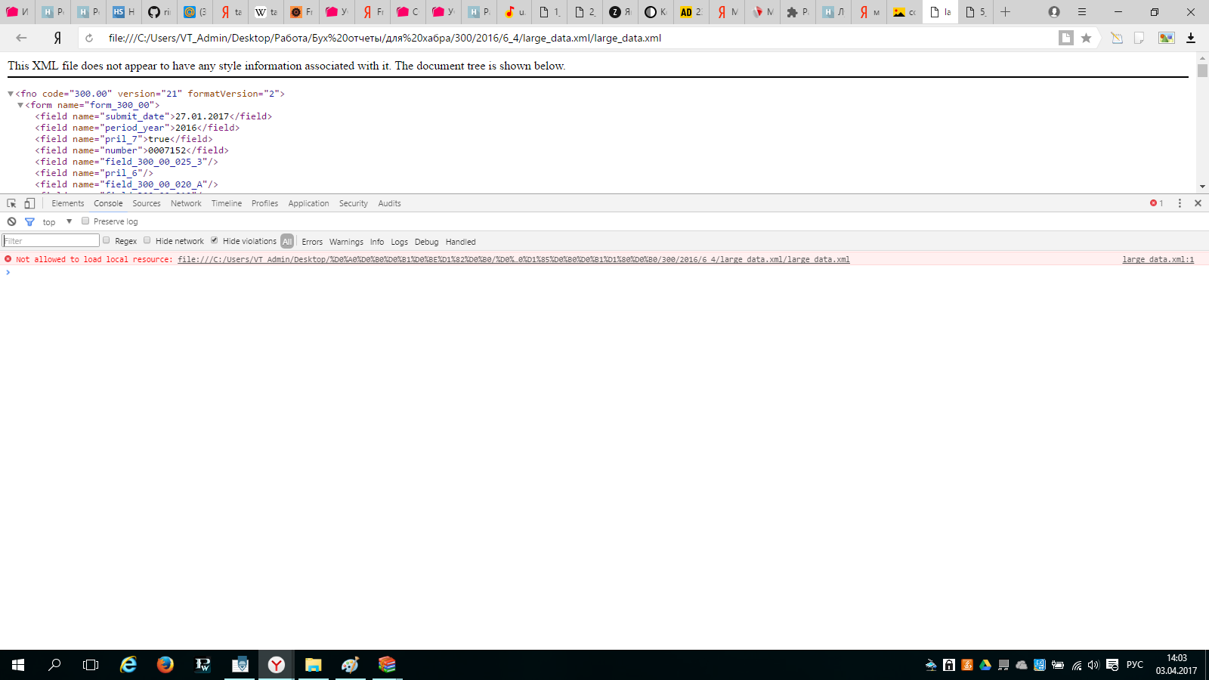Click the user profile icon in title bar
The height and width of the screenshot is (680, 1209).
point(1054,12)
